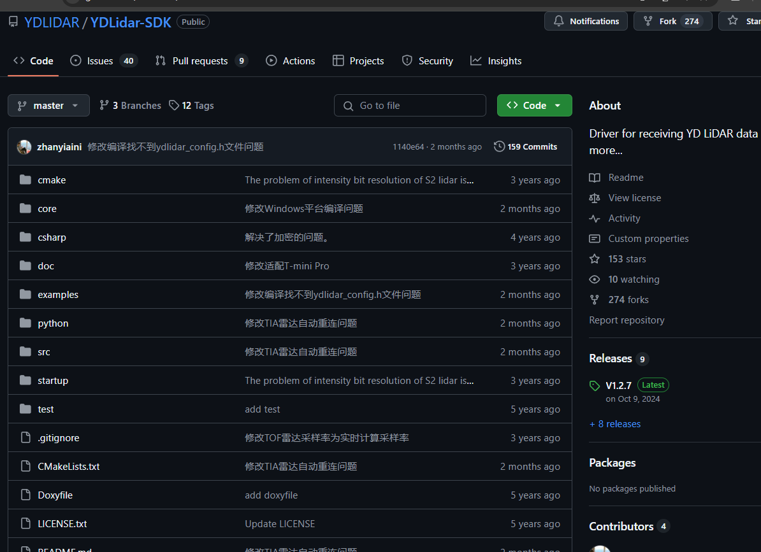Click the zhanyiaini avatar image
The image size is (761, 552).
click(x=24, y=147)
